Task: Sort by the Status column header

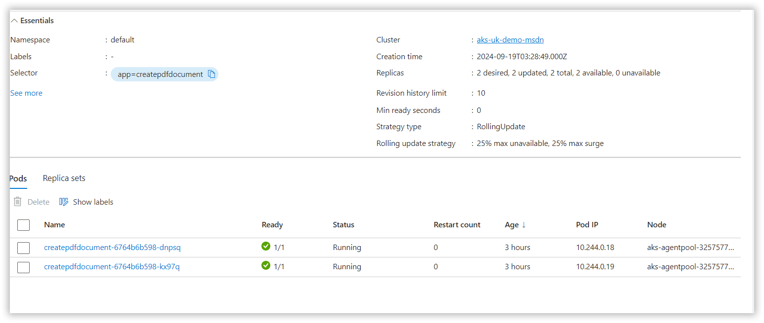Action: pyautogui.click(x=343, y=224)
